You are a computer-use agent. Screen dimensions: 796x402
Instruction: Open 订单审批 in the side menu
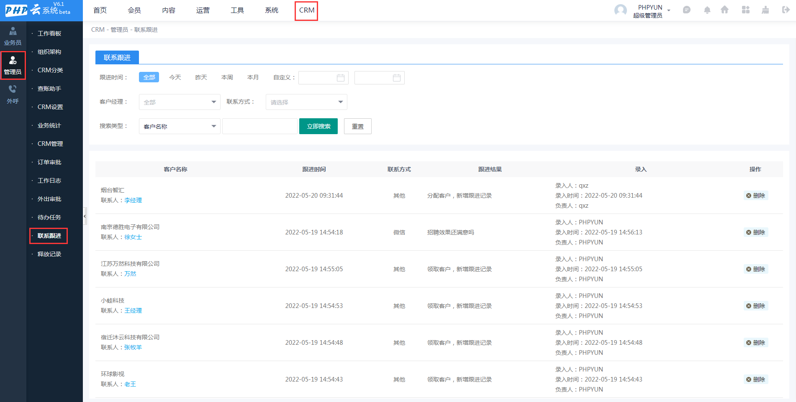coord(49,162)
